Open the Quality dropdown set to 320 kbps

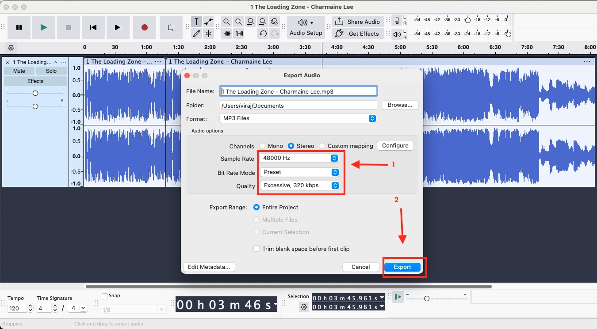[x=301, y=186]
